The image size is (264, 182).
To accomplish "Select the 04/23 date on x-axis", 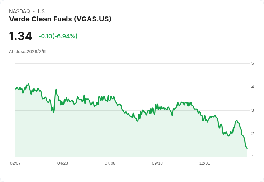I will (63, 163).
